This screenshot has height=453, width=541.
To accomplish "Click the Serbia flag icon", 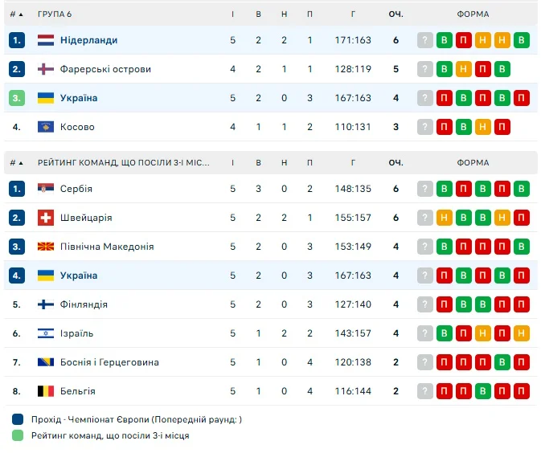I will [45, 189].
